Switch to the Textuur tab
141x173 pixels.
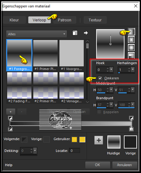95,20
